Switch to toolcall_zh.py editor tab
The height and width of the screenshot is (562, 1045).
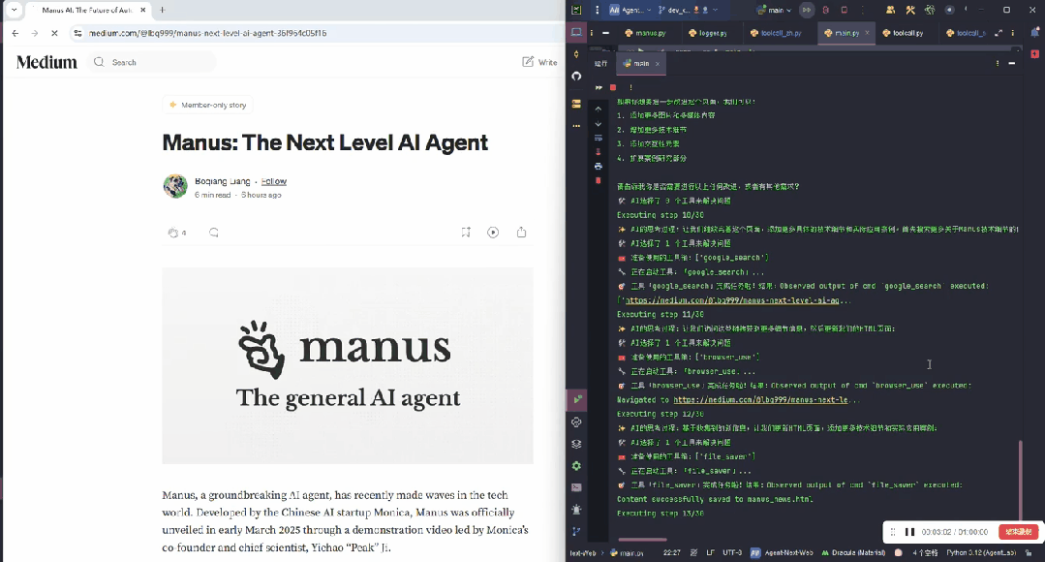pyautogui.click(x=776, y=33)
